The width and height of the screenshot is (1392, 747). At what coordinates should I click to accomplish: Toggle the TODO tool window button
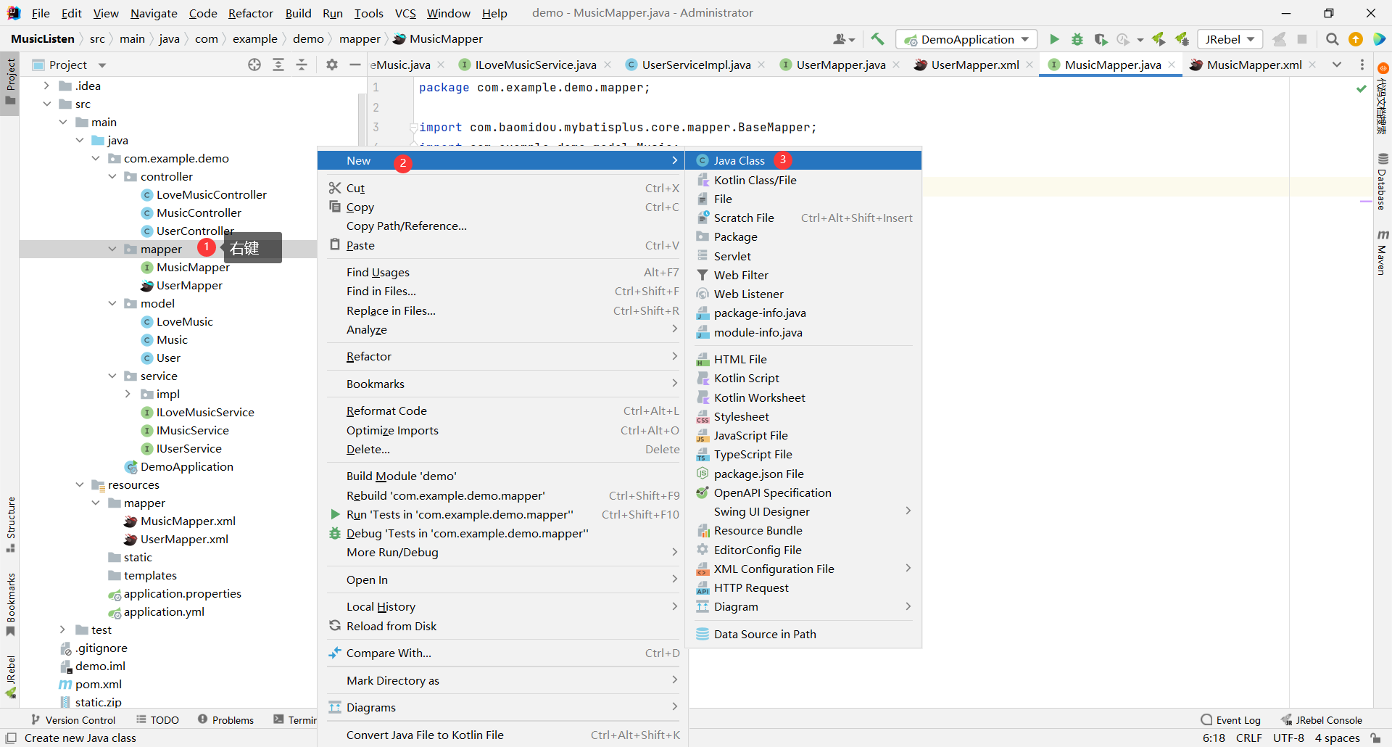tap(157, 720)
